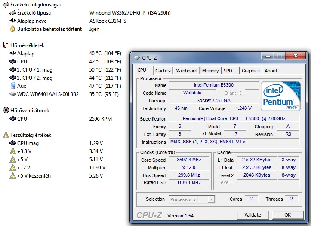Open the Processor #1 selection dropdown
311x226 pixels.
192,199
